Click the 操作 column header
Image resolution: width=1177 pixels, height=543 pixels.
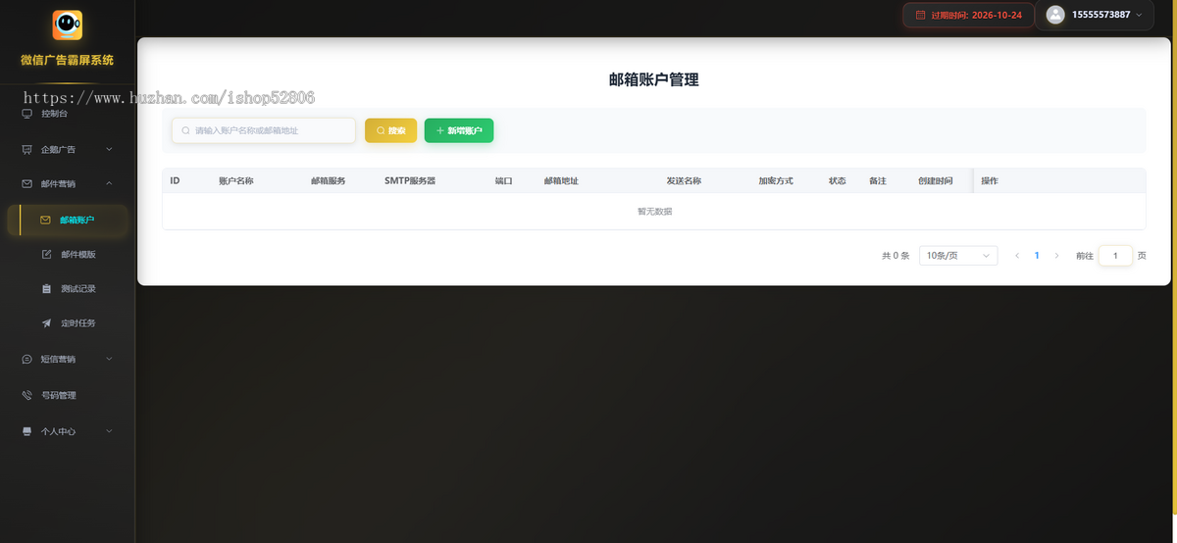click(990, 181)
